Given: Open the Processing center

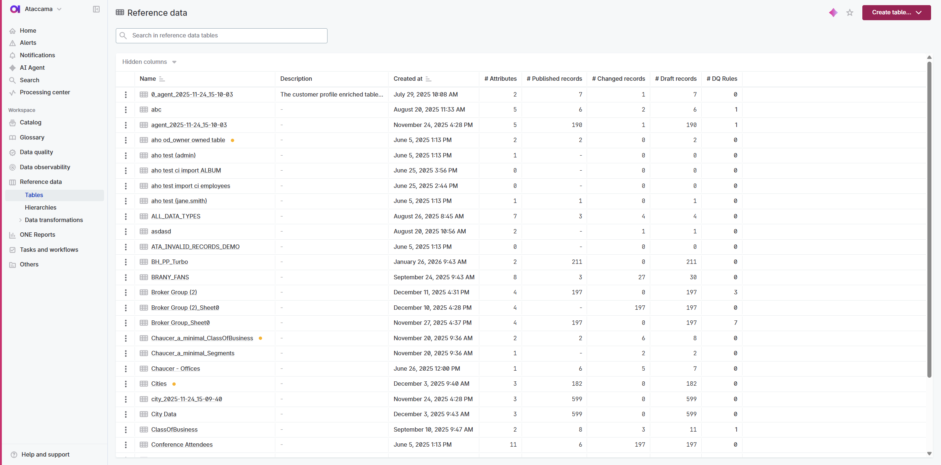Looking at the screenshot, I should tap(45, 92).
